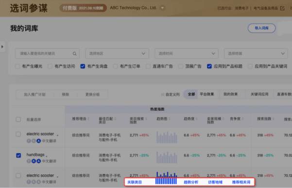Click the highlighted blue trend bar chart
Image resolution: width=292 pixels, height=188 pixels.
(x=166, y=178)
